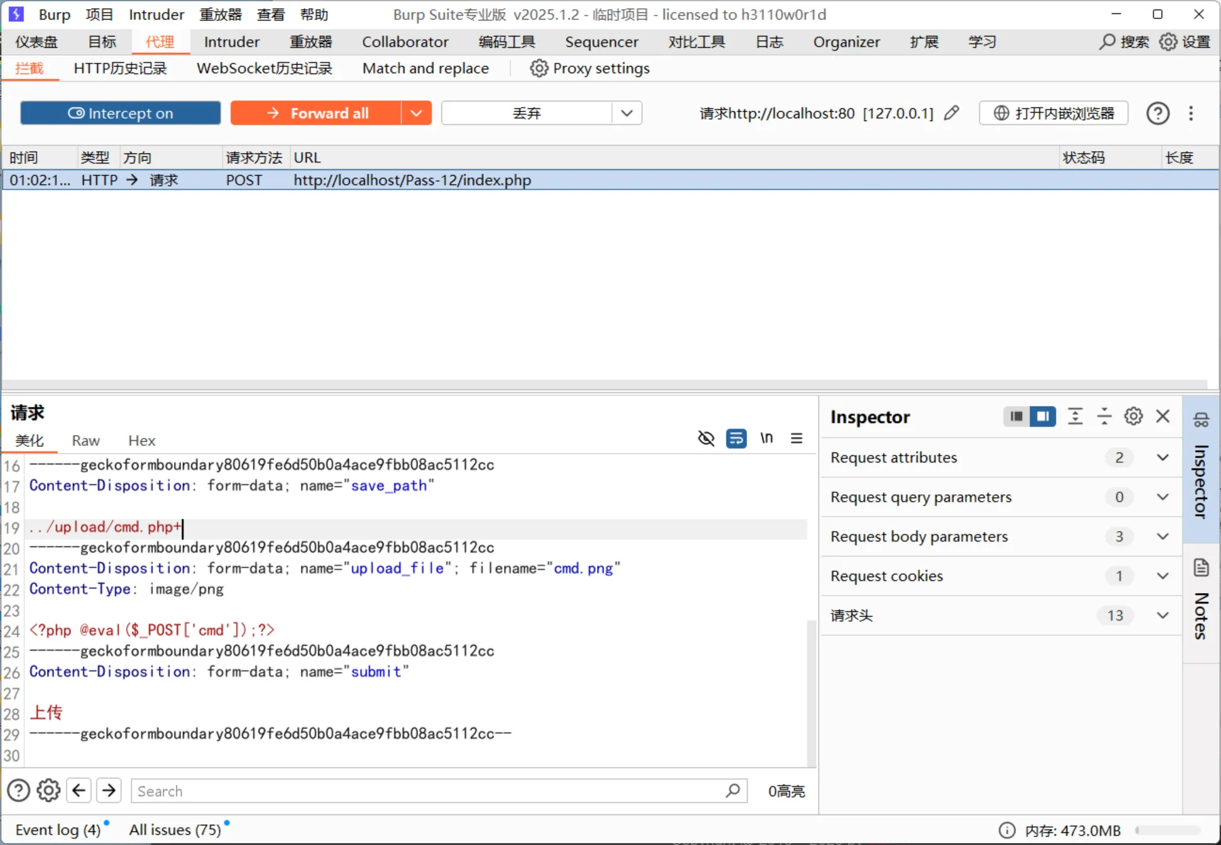Open the three-dot intercept options menu
Image resolution: width=1221 pixels, height=845 pixels.
click(x=1191, y=113)
